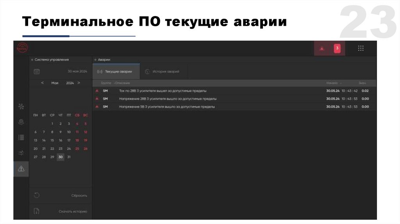Select calendar day 30 highlighted
Viewport: 400px width, 224px height.
[x=61, y=157]
